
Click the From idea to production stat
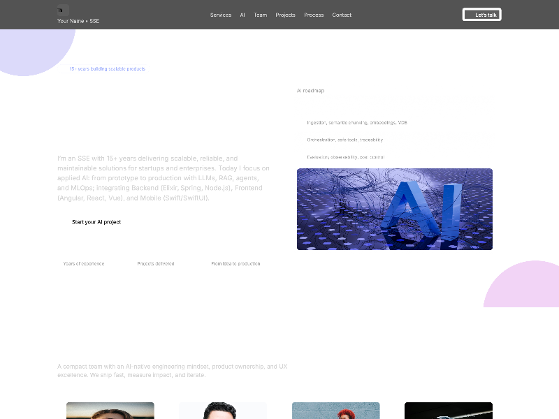[235, 264]
